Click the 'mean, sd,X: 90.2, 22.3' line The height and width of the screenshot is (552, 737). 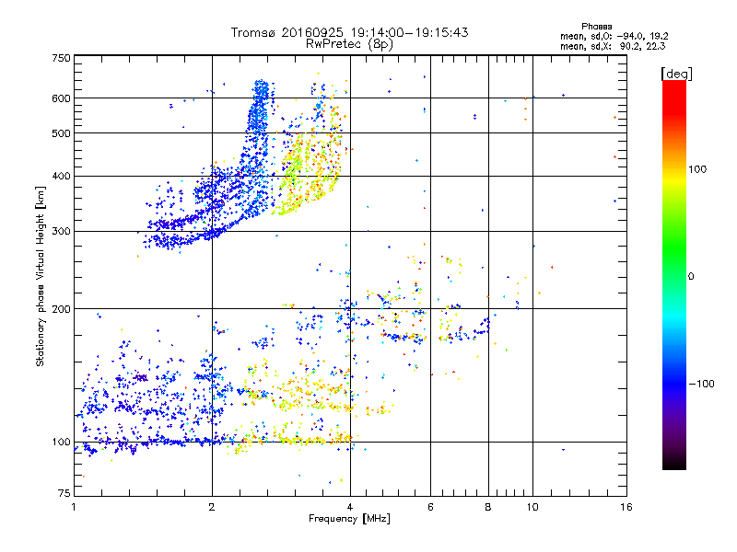point(613,46)
